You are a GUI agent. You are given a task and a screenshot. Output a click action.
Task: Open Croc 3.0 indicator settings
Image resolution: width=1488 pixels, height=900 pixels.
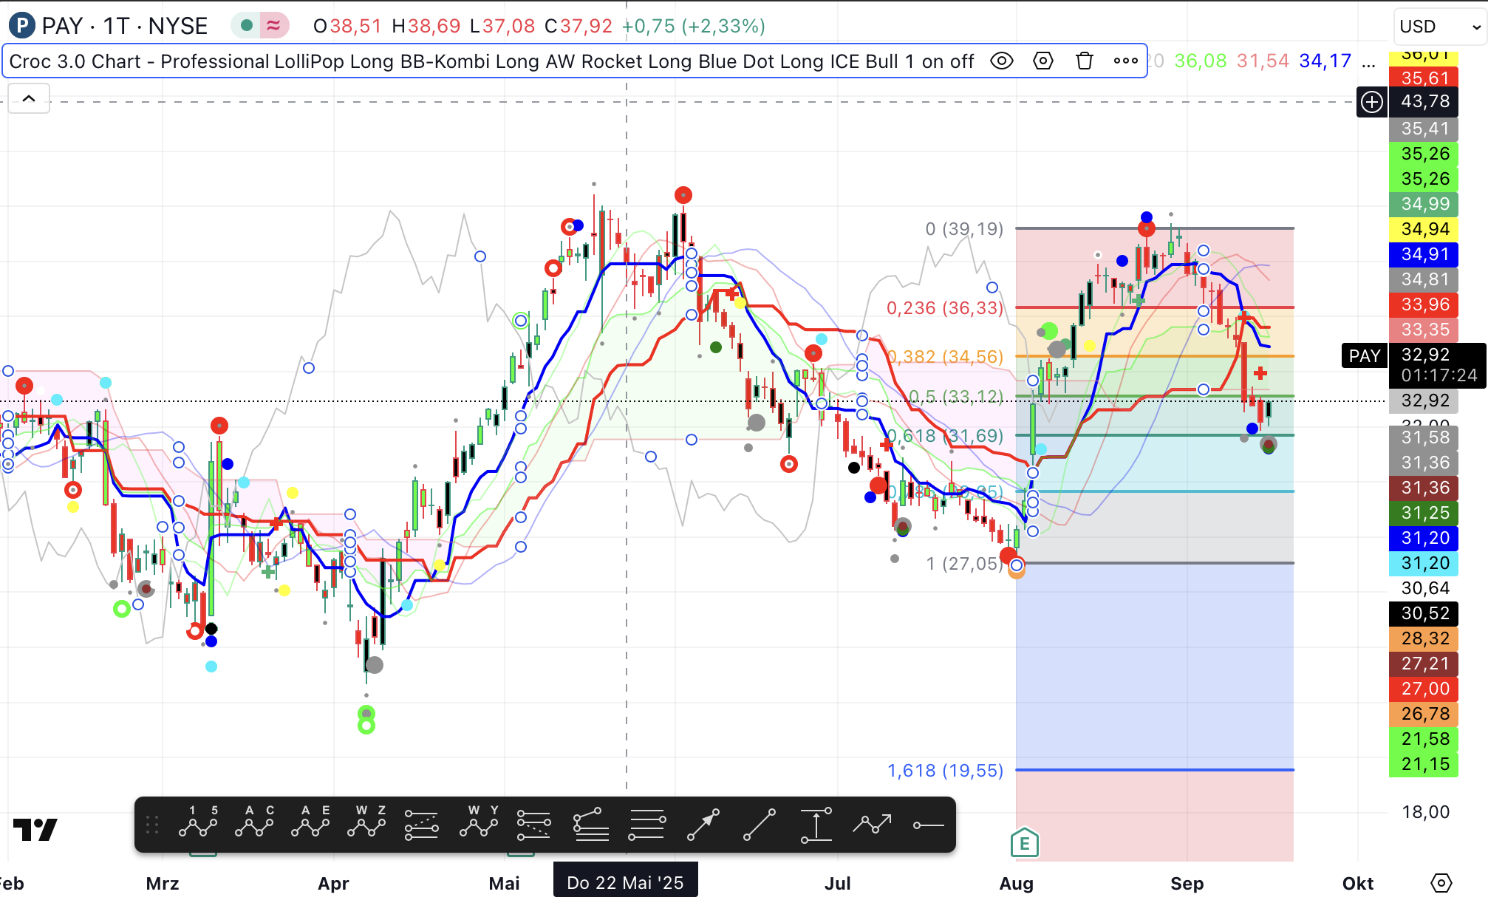[x=1042, y=61]
